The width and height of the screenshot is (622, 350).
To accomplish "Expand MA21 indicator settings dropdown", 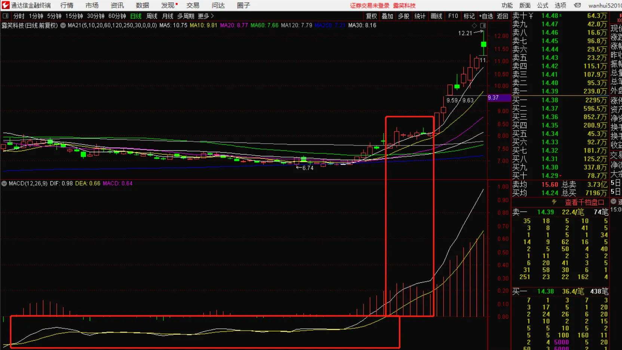I will tap(63, 25).
